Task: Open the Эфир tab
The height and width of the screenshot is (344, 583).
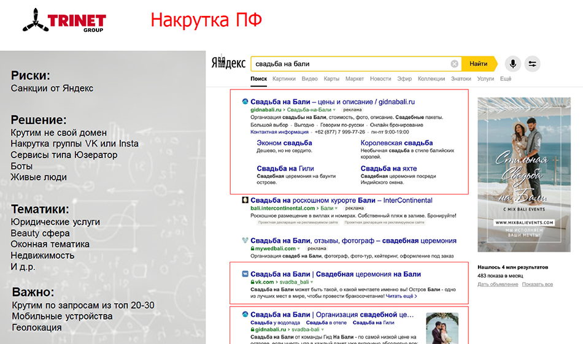Action: pyautogui.click(x=404, y=78)
